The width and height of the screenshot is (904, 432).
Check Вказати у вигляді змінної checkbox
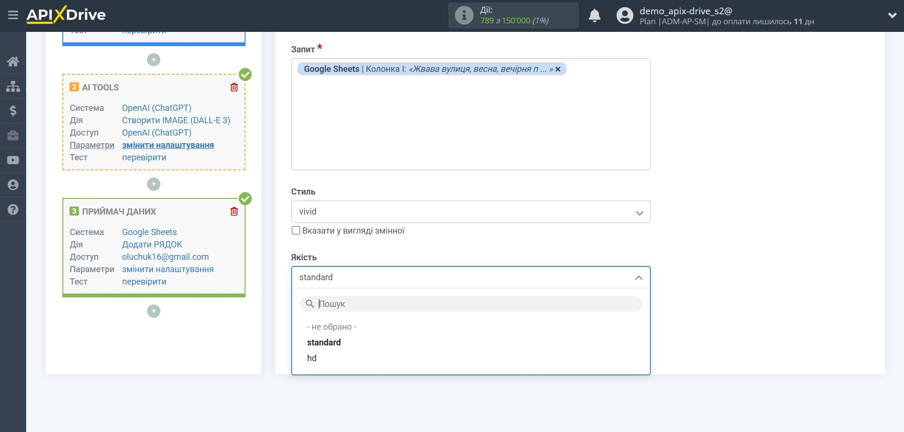[296, 231]
